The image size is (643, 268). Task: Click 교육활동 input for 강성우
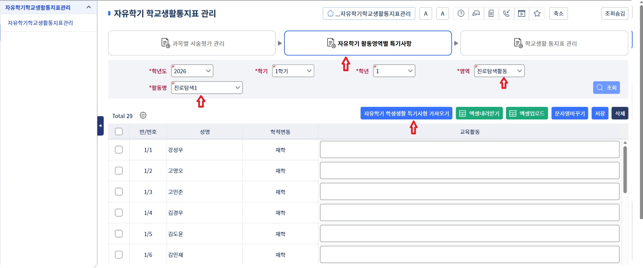pos(469,149)
